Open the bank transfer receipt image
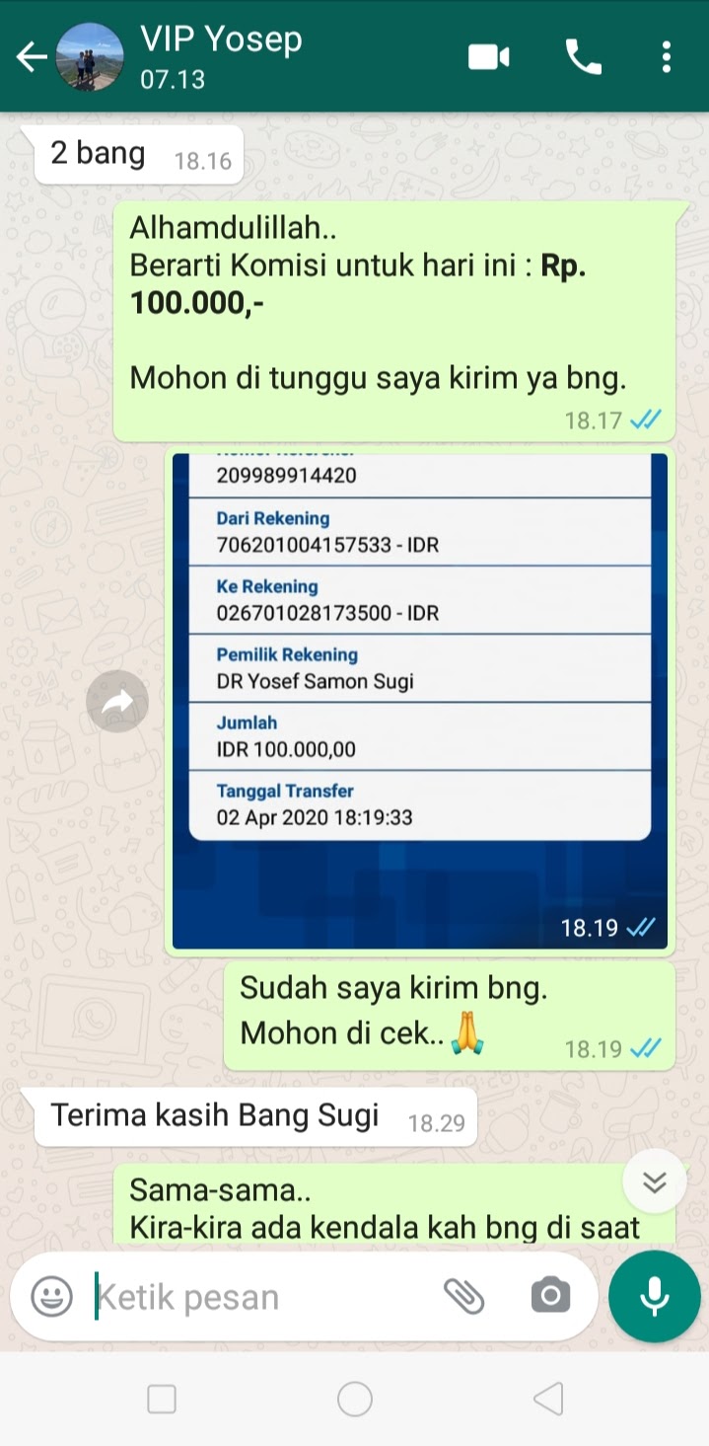 (420, 701)
